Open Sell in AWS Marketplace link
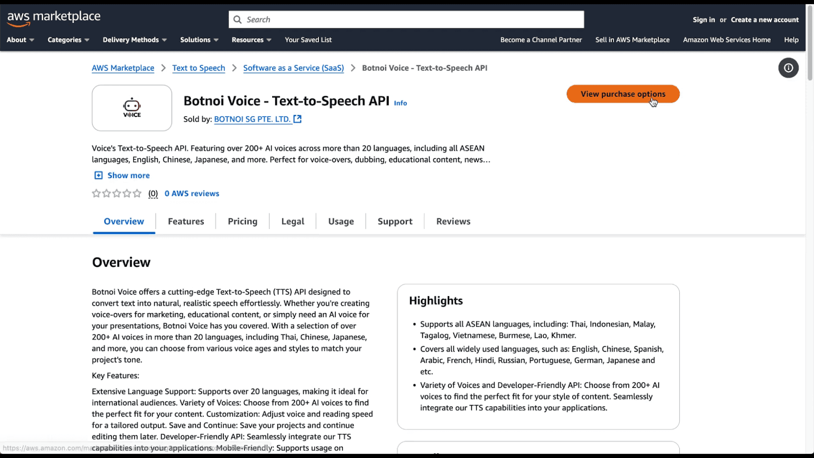 click(x=632, y=40)
